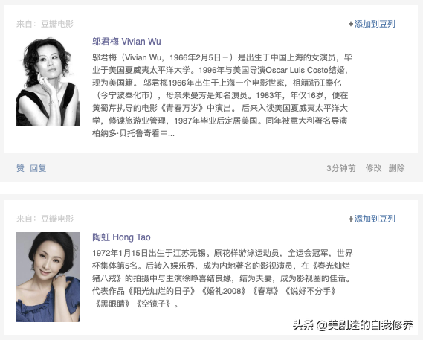Image resolution: width=423 pixels, height=340 pixels.
Task: Click plus icon beside 添加到豆列 in Vivian Wu card
Action: coord(351,24)
